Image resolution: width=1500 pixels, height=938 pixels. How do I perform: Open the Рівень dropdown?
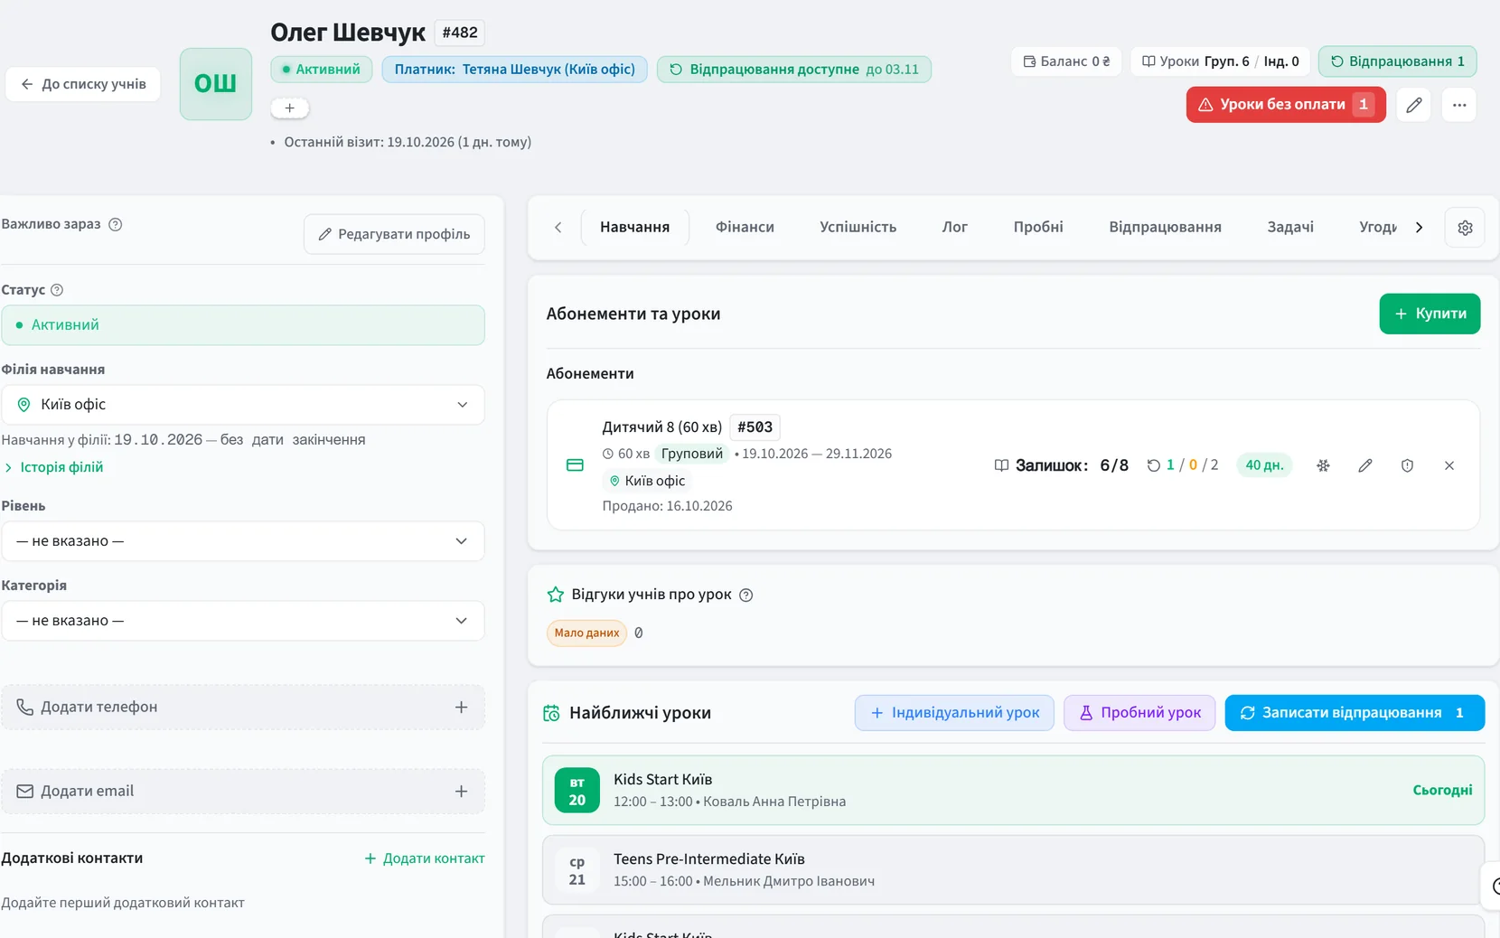(x=243, y=541)
